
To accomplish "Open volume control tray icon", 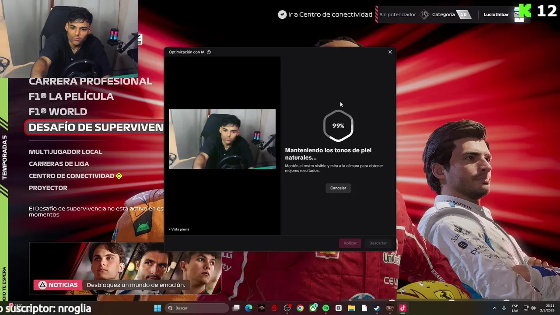I will pos(533,308).
